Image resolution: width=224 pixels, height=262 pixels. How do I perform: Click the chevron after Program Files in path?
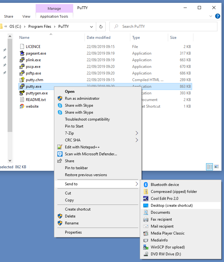point(55,27)
